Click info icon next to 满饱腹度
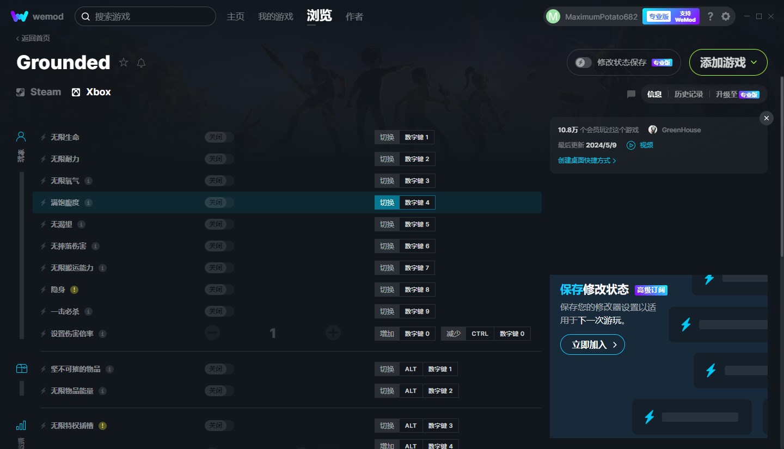Image resolution: width=784 pixels, height=449 pixels. click(x=88, y=202)
